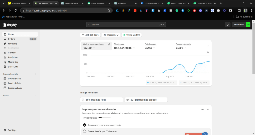255x135 pixels.
Task: Open the Chrome profile avatar
Action: (245, 10)
